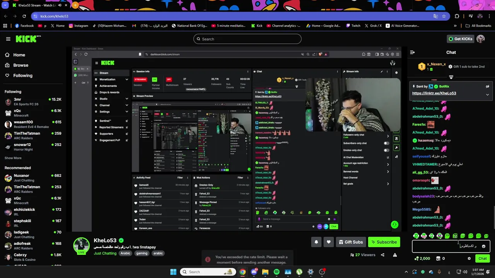Screen dimensions: 495x278
Task: Open the user profile avatar menu
Action: point(481,39)
